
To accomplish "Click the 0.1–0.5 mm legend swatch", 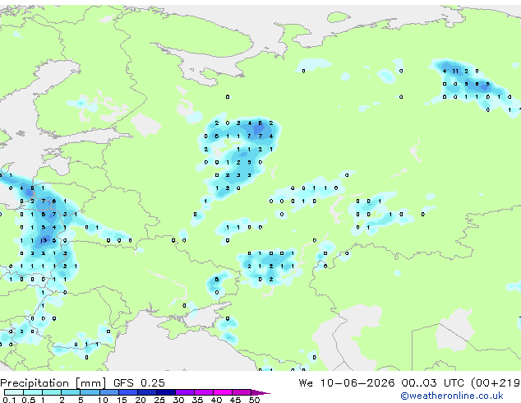I will click(14, 392).
